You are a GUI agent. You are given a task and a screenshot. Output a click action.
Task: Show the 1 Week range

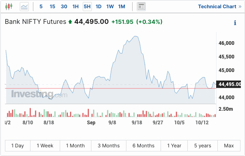coord(45,146)
